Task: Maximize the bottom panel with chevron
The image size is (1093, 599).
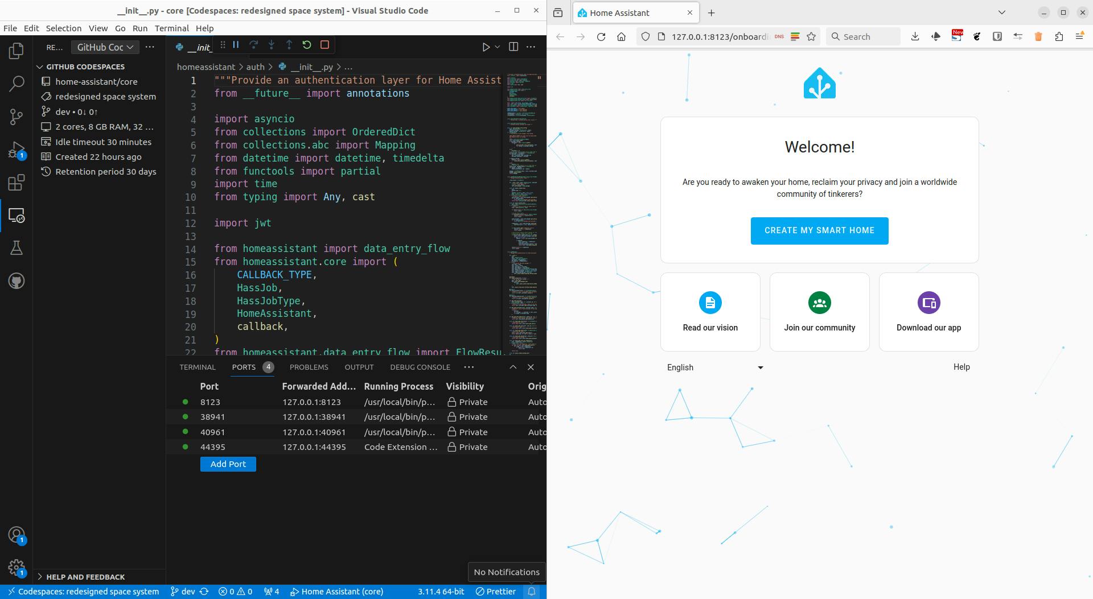Action: click(513, 367)
